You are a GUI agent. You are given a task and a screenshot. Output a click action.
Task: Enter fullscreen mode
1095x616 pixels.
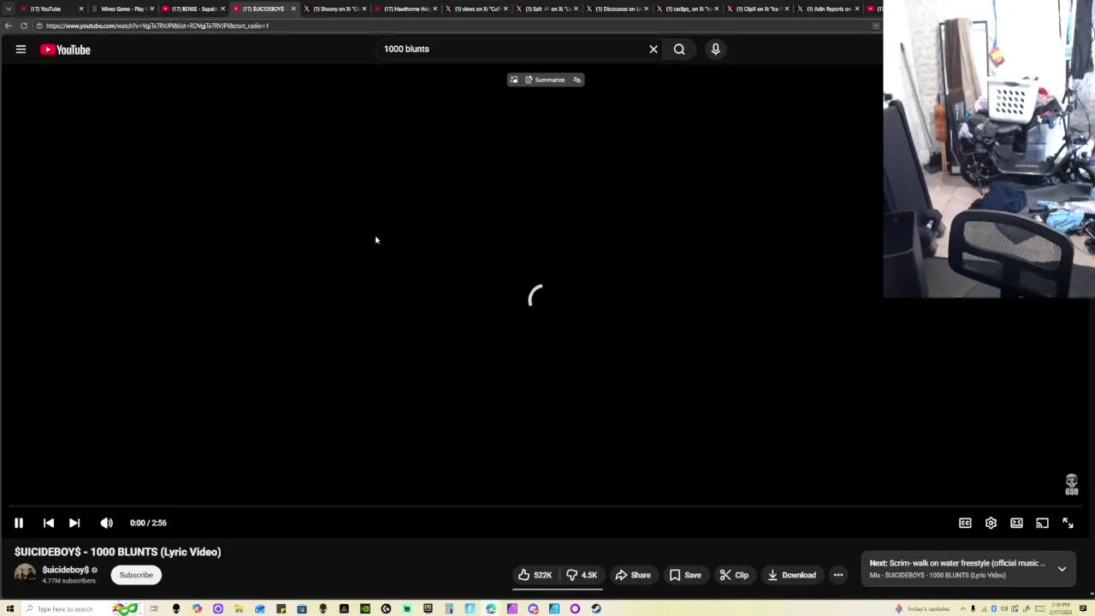(1068, 523)
